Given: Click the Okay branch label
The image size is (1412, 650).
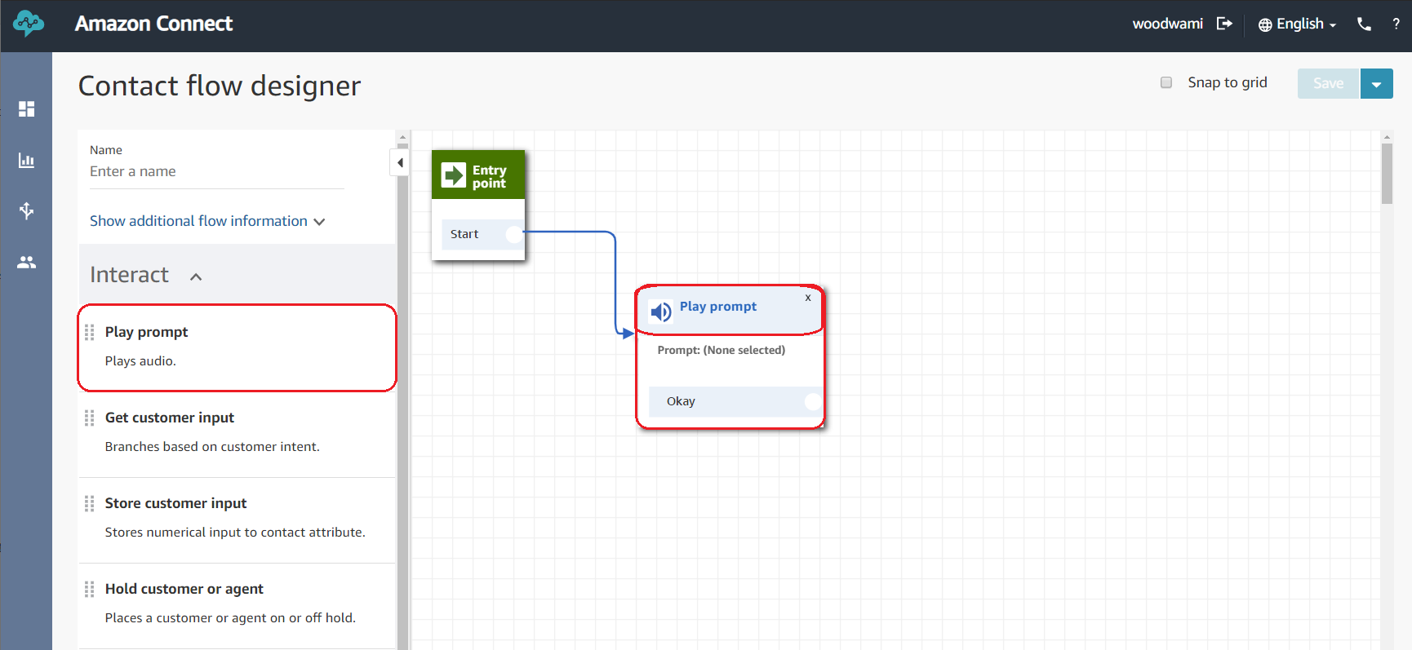Looking at the screenshot, I should click(681, 401).
